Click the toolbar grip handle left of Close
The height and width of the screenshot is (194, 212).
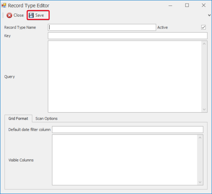point(3,15)
